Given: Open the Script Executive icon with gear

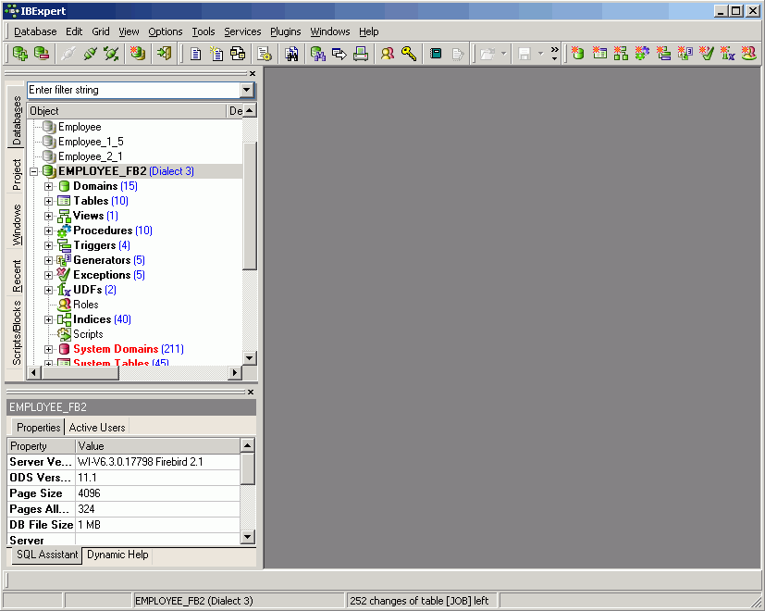Looking at the screenshot, I should click(265, 54).
